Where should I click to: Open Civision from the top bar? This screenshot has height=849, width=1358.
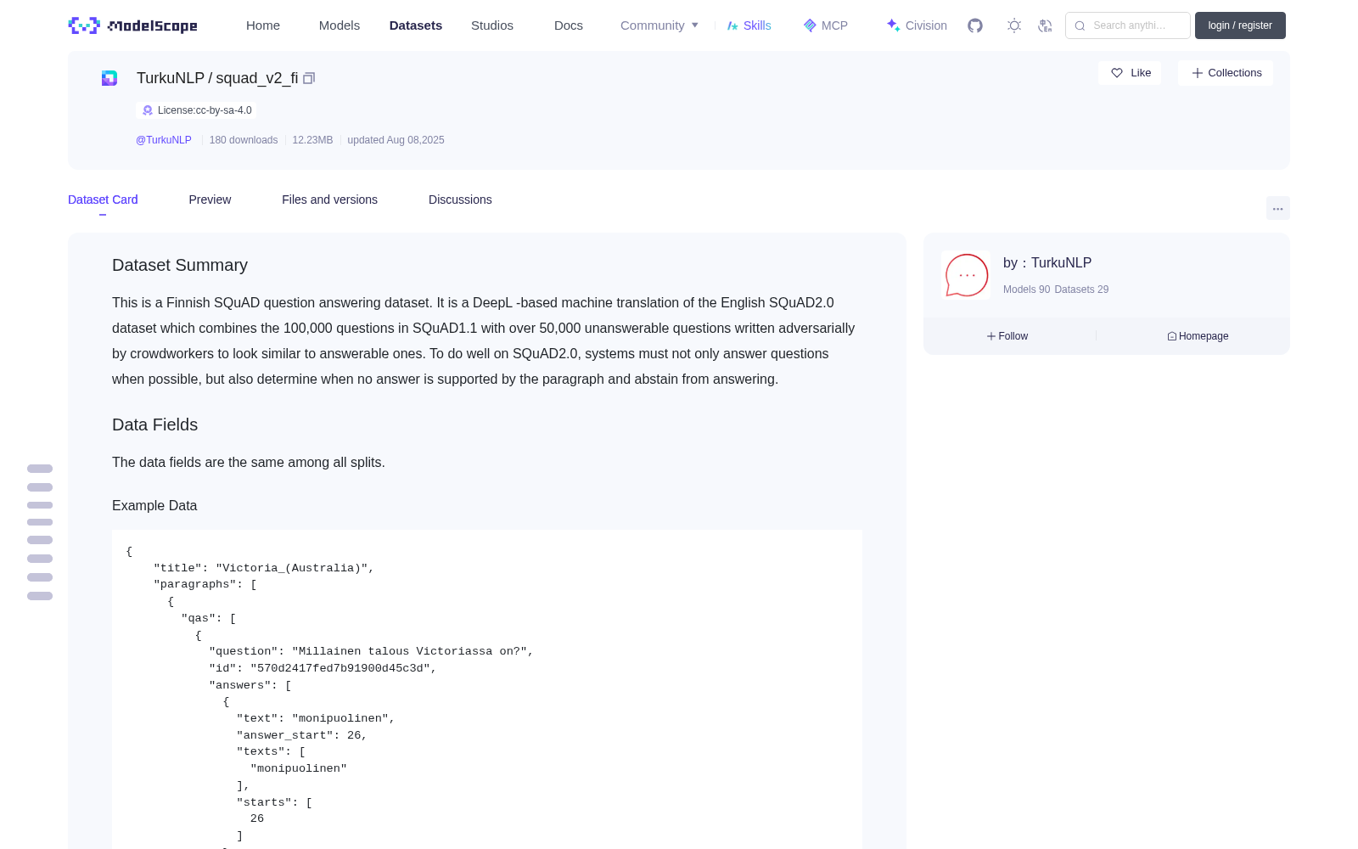point(916,25)
